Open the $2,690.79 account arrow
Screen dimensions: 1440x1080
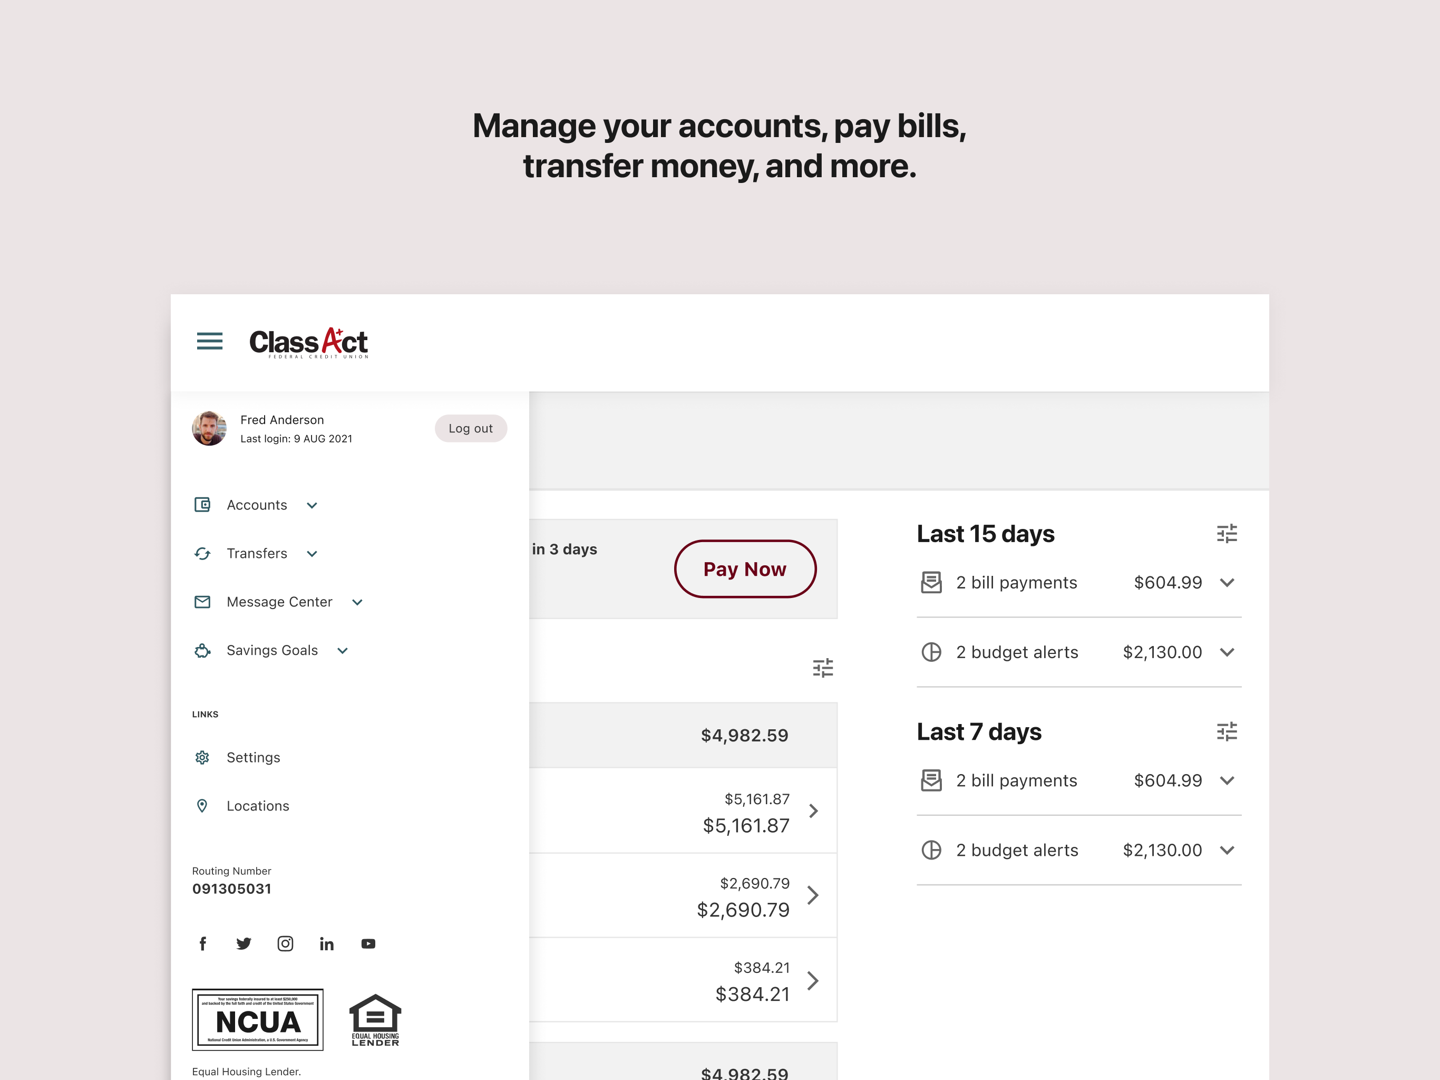813,895
